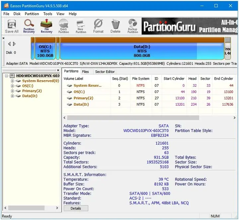Click the S.M.A.R.T. Details button
Image resolution: width=239 pixels, height=220 pixels.
tap(76, 208)
